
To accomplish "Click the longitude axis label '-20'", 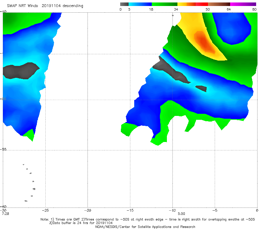I will pos(87,210).
